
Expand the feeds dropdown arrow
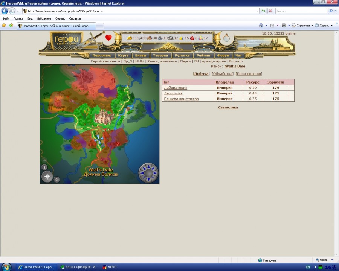(x=278, y=26)
